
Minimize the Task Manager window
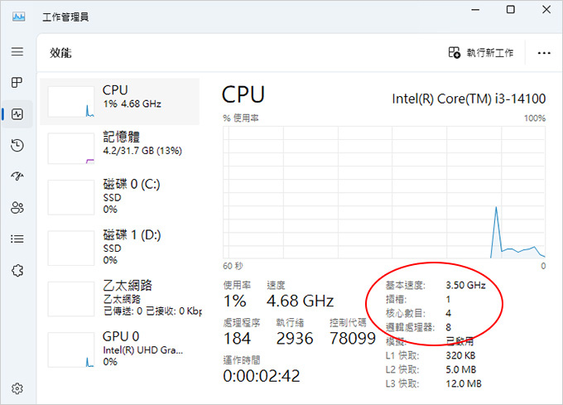tap(475, 10)
